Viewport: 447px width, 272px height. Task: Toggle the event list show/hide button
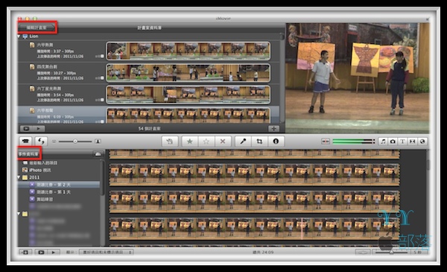25,252
